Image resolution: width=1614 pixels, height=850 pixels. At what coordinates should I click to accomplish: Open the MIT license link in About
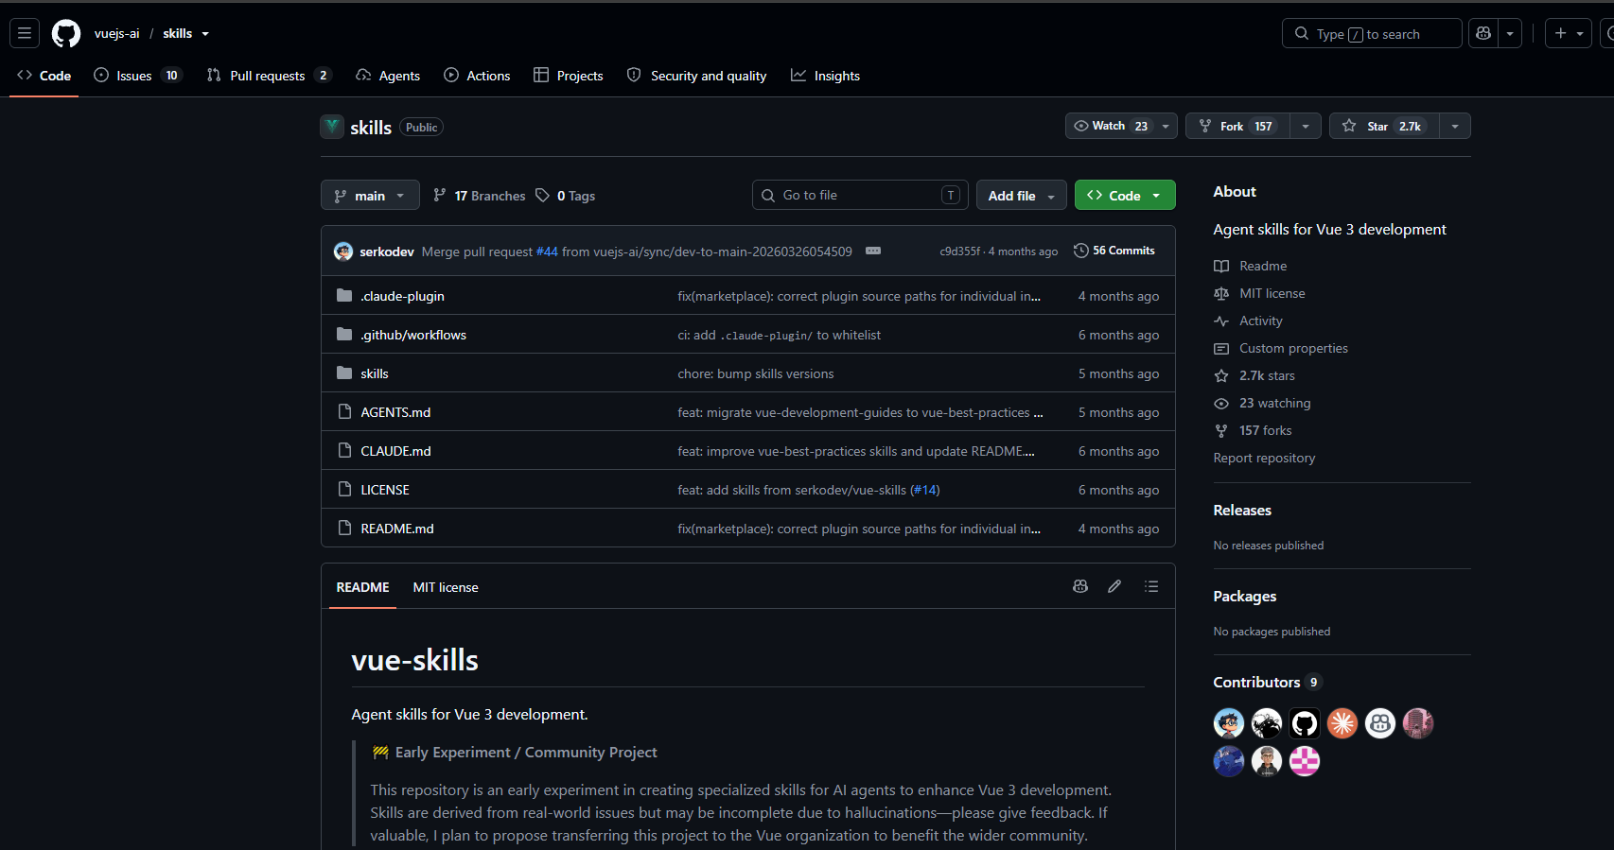[x=1259, y=293]
